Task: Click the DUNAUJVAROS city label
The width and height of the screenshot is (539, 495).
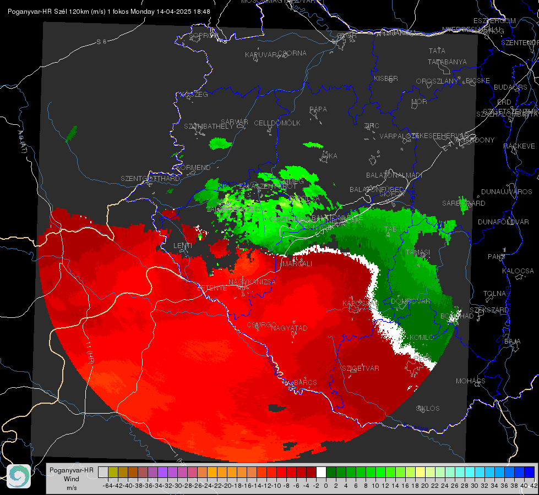Action: (x=507, y=192)
